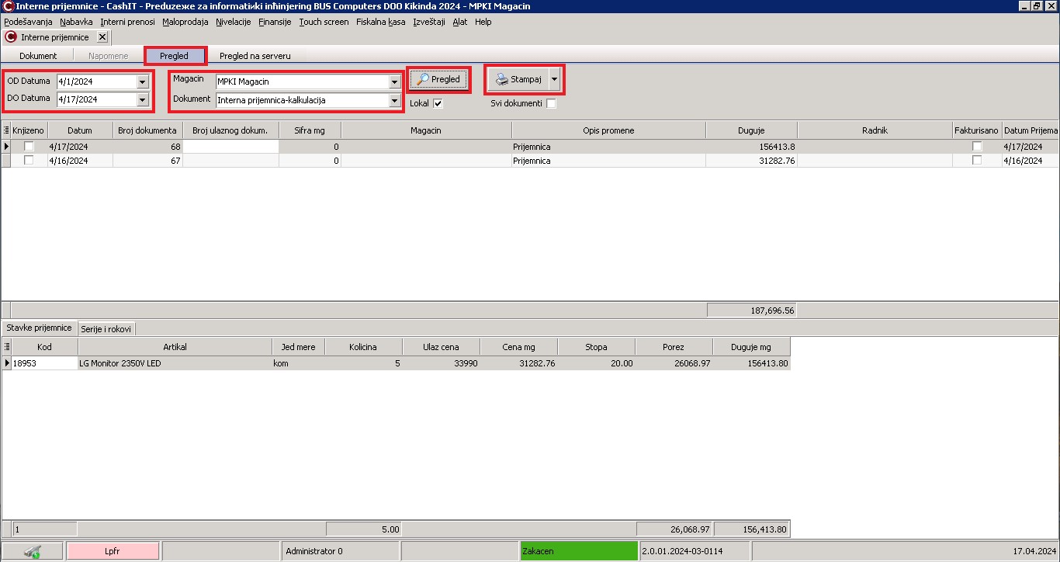Close the Interne prijemnice document tab
Image resolution: width=1060 pixels, height=562 pixels.
(102, 36)
